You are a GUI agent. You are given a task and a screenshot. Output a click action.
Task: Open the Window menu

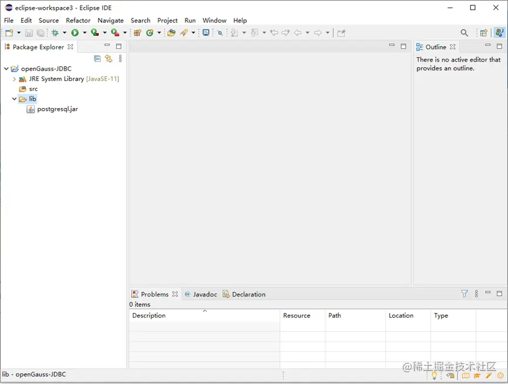click(x=214, y=21)
